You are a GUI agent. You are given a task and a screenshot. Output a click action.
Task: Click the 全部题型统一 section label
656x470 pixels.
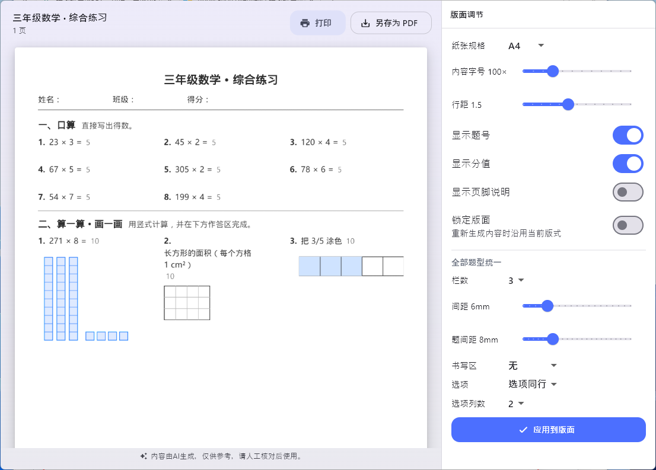pos(476,263)
